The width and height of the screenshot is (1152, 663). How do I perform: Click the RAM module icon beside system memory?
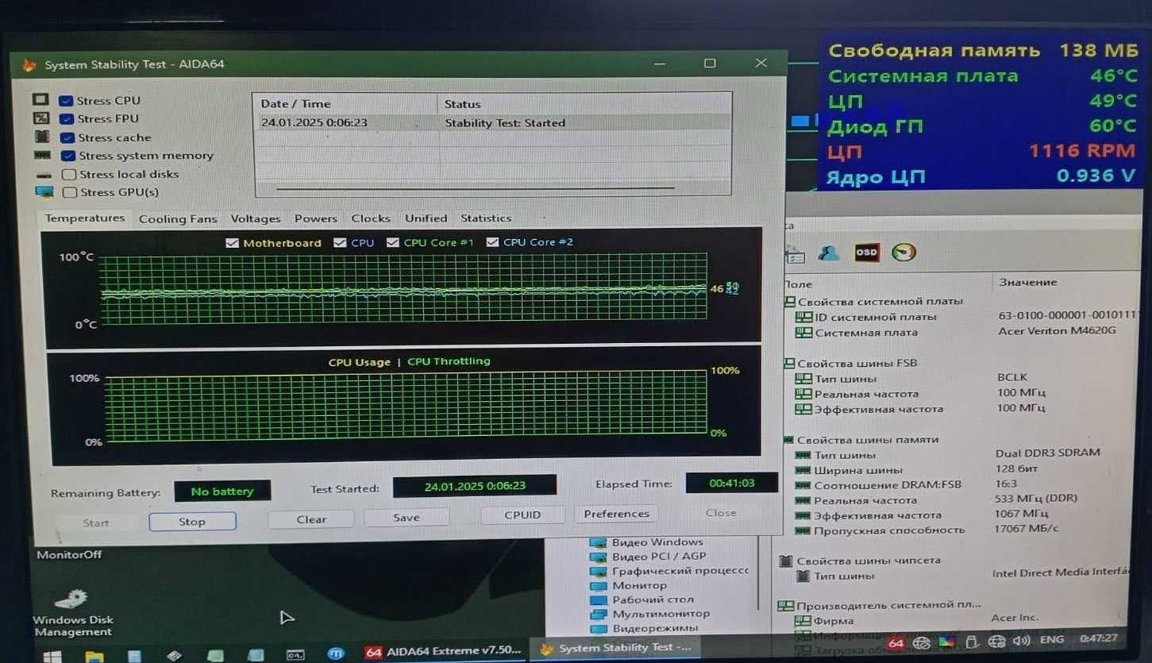(43, 156)
